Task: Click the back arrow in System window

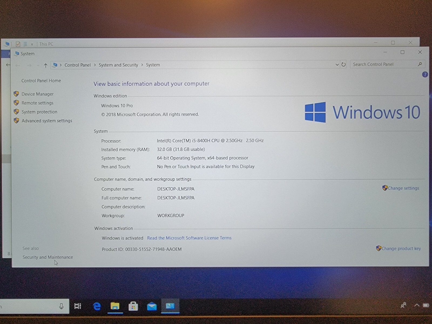Action: [x=18, y=65]
